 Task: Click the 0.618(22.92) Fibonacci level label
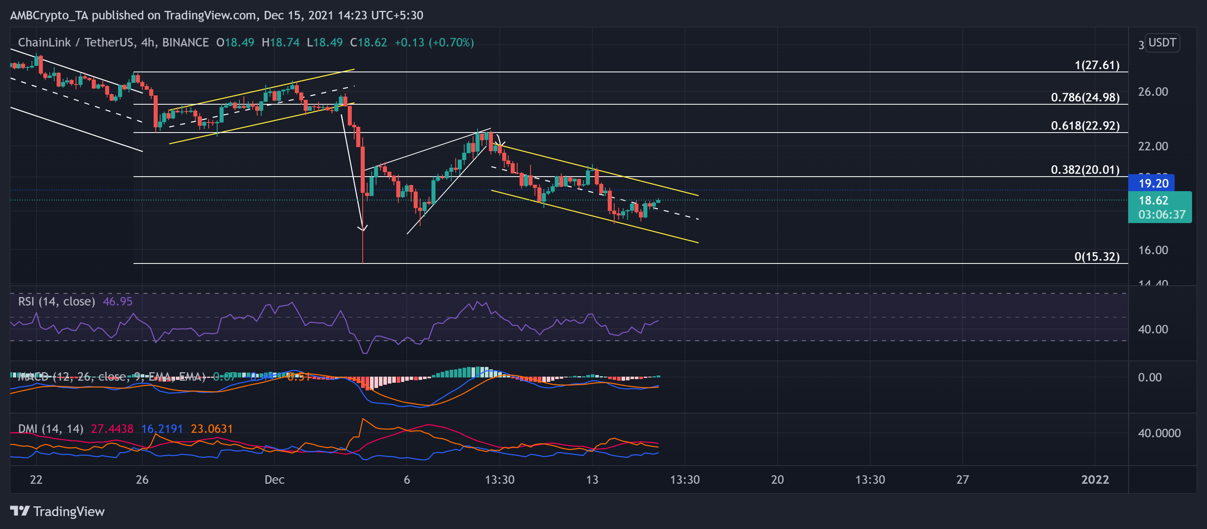tap(1085, 125)
